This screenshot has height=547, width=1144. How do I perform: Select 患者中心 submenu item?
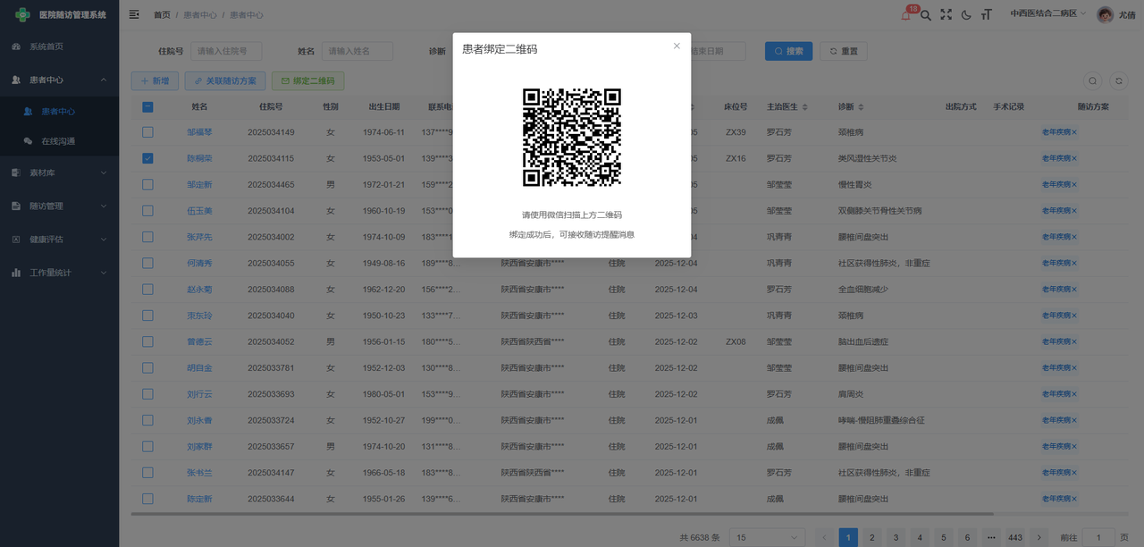click(59, 112)
